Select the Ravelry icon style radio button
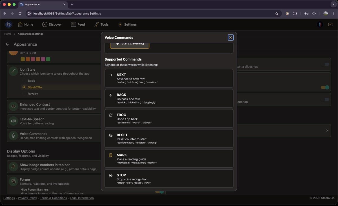338x206 pixels. click(24, 93)
